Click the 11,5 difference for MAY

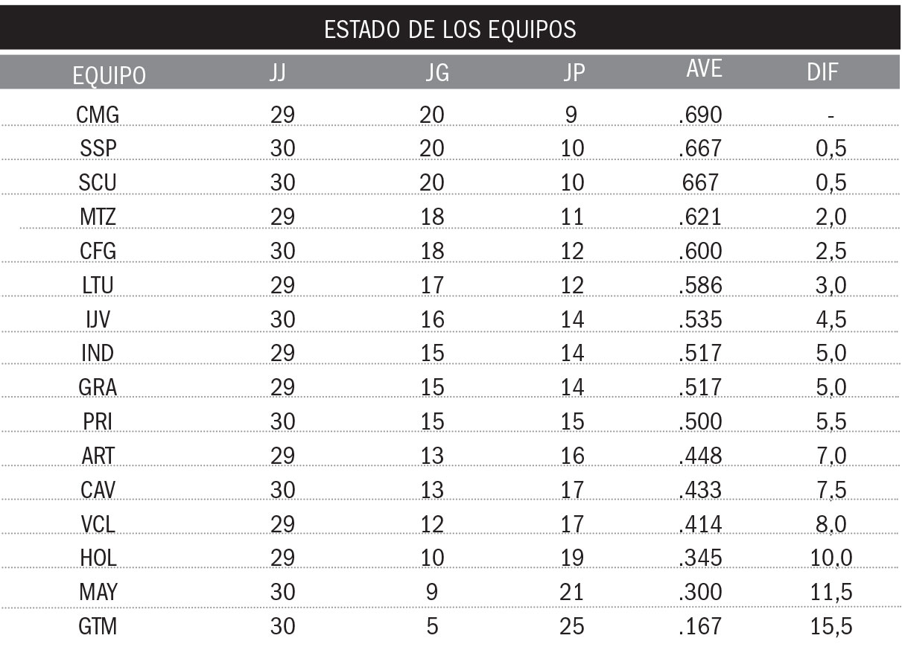click(x=831, y=593)
